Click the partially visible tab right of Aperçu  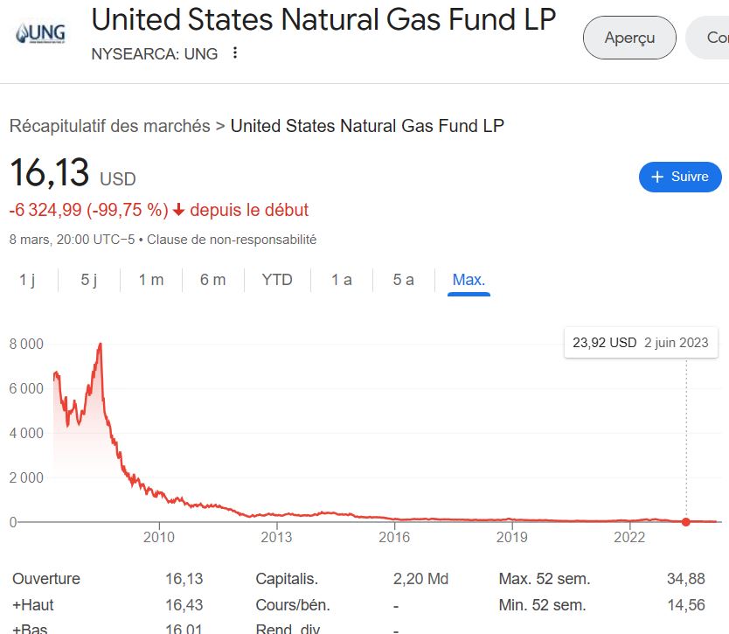point(712,38)
